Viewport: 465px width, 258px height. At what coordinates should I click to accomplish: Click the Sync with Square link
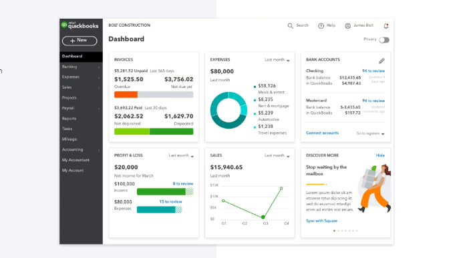[321, 221]
